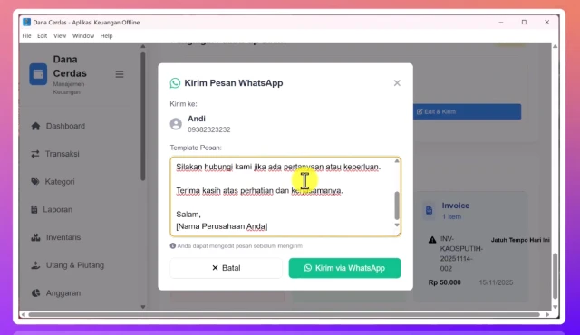Click the 'Jatuh Tempo Hari Ini' label
Viewport: 580px width, 335px height.
520,240
